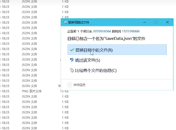The image size is (176, 130).
Task: Click the green checkmark replace icon
Action: 72,50
